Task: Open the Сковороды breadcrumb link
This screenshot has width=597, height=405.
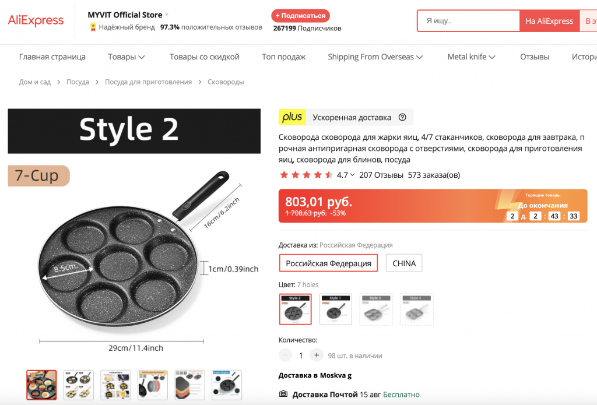Action: coord(226,82)
